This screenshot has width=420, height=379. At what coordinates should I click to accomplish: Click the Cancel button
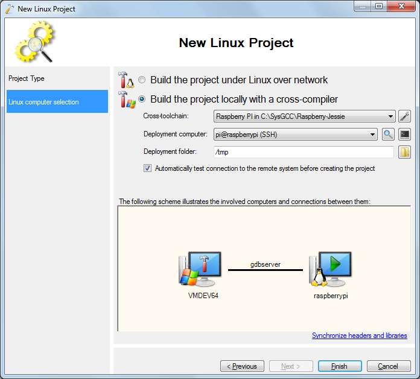click(389, 366)
